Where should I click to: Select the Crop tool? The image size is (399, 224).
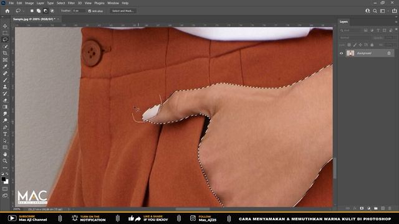5,53
